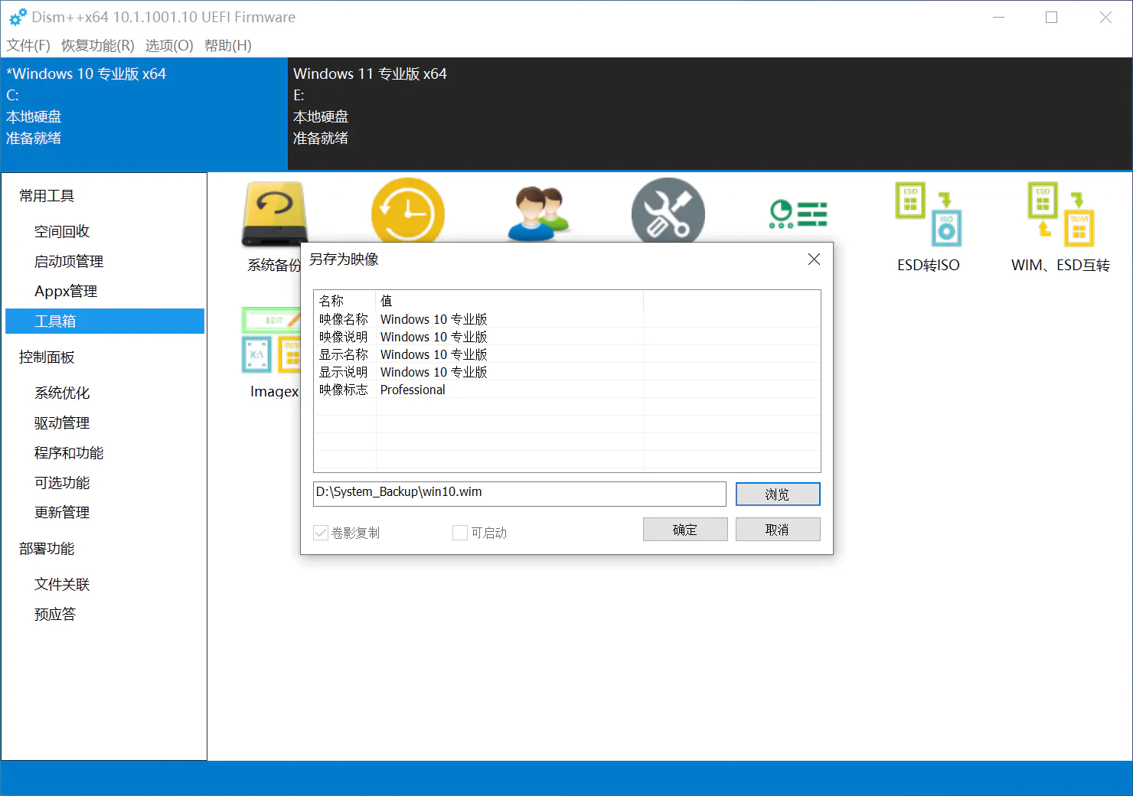Click the image save path field

pos(520,494)
